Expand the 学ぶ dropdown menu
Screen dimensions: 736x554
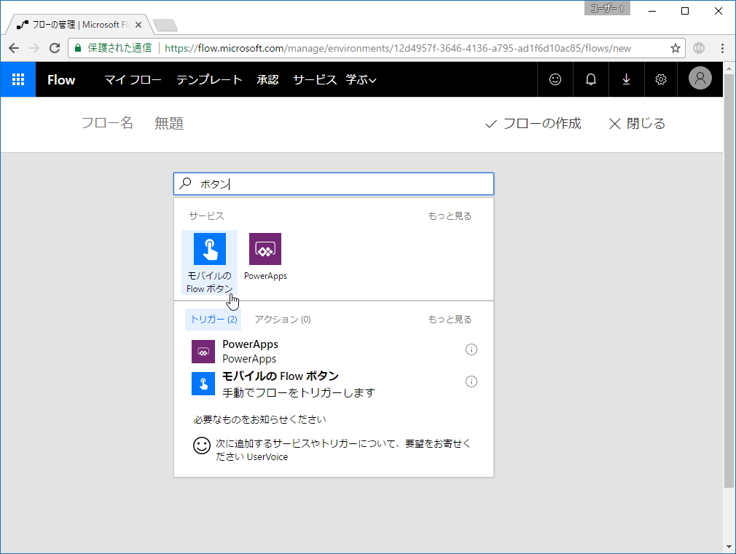(361, 80)
